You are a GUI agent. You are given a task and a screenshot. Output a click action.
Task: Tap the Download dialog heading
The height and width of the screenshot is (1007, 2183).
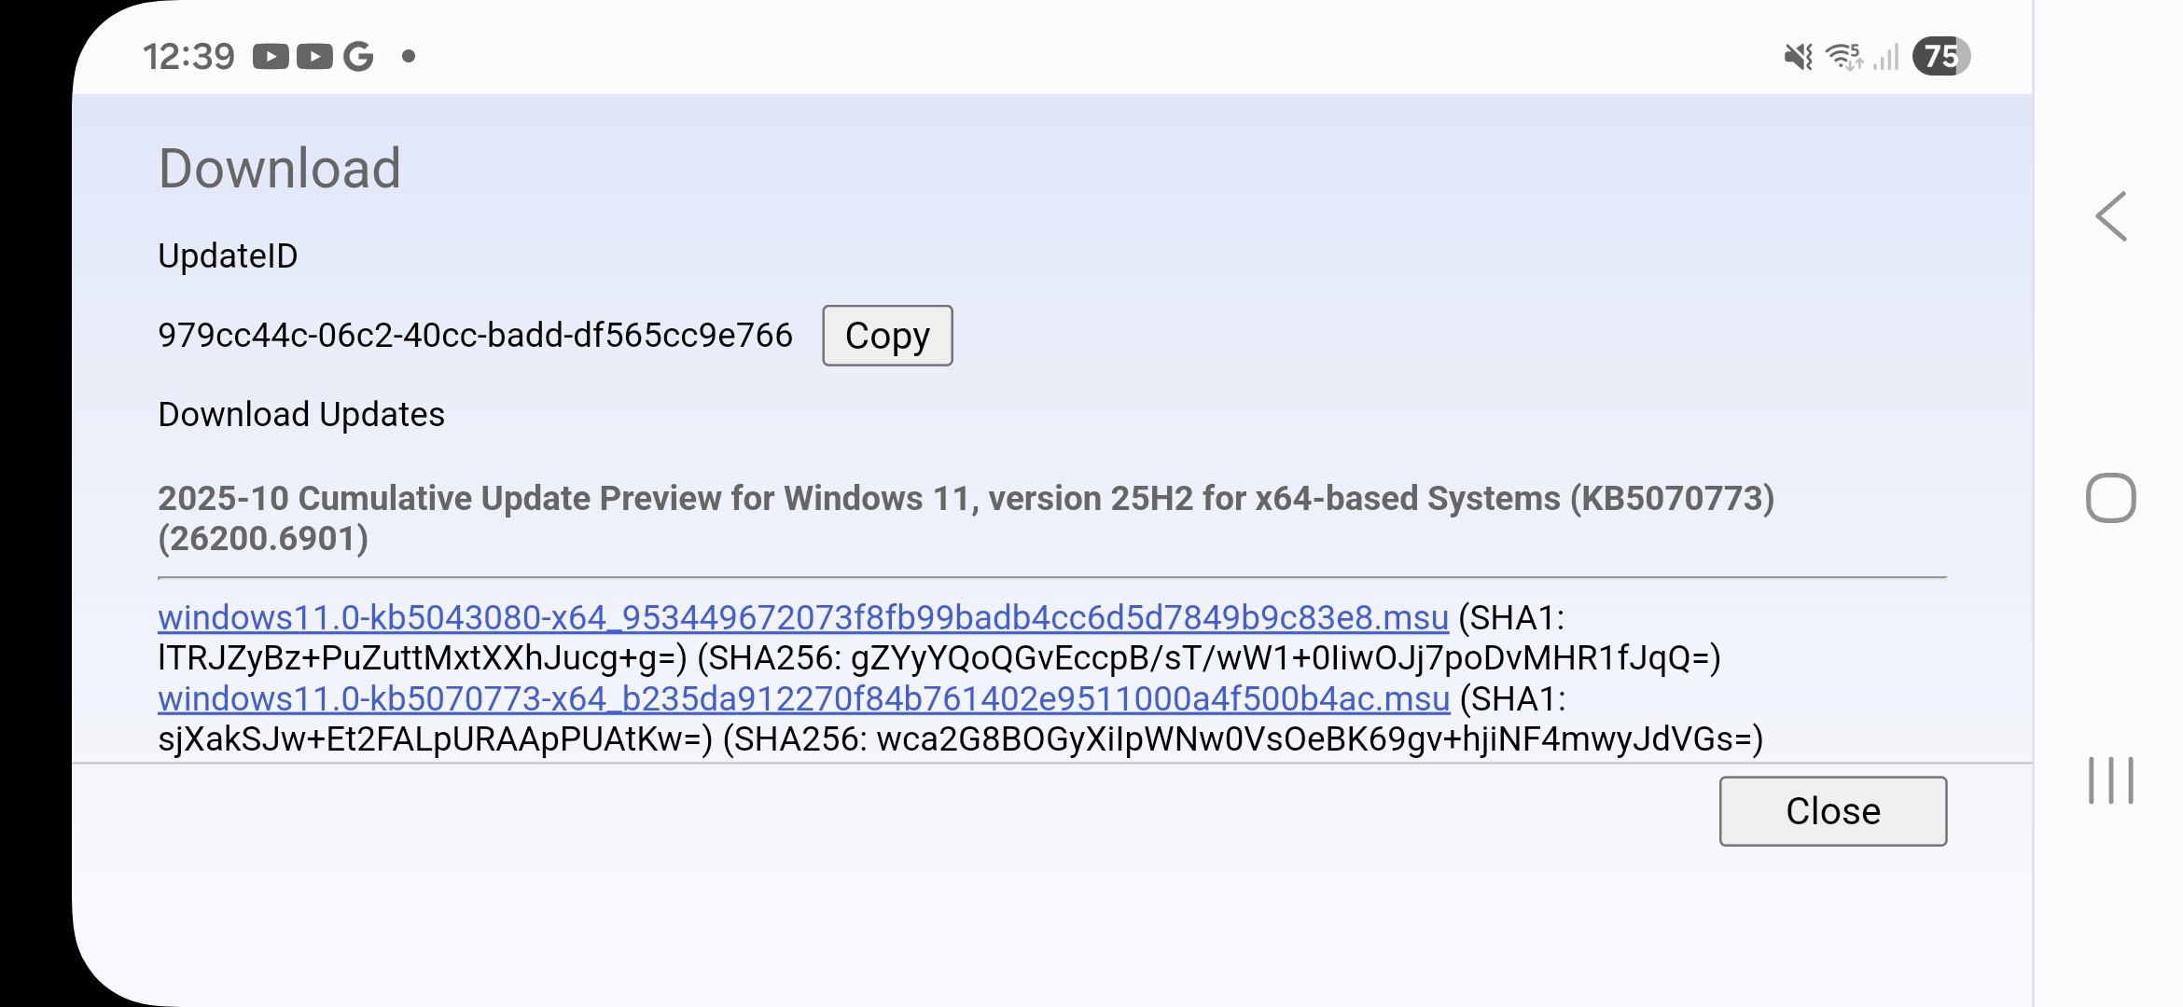(280, 169)
